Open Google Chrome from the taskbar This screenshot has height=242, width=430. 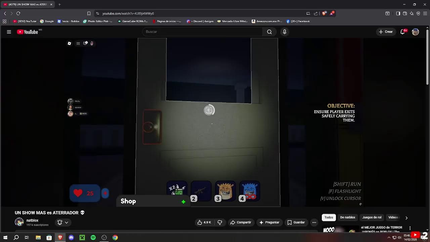point(115,238)
